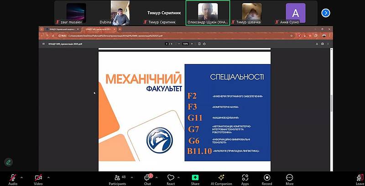Open PDF viewer more actions menu
The height and width of the screenshot is (186, 365).
(x=328, y=44)
